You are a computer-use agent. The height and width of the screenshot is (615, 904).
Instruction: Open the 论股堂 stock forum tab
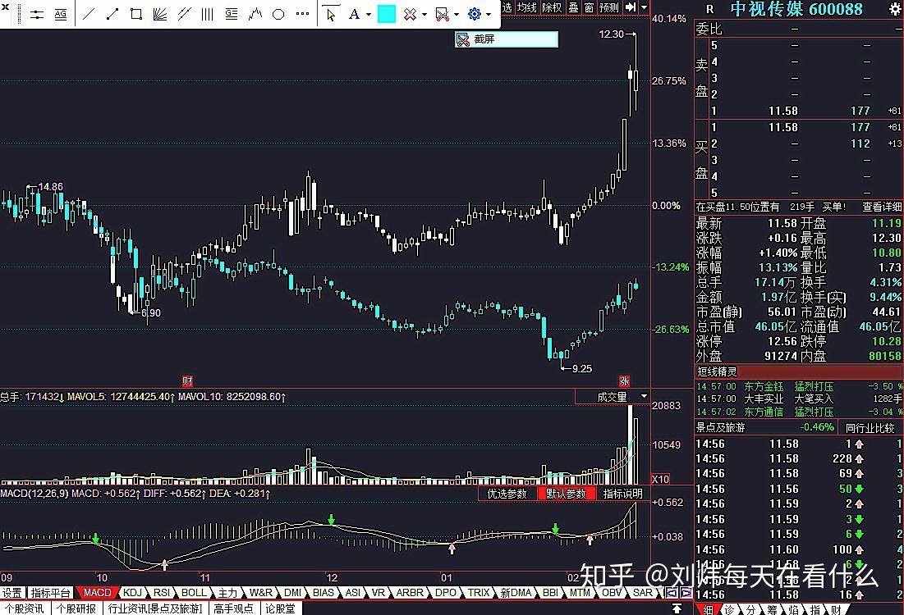pyautogui.click(x=280, y=608)
